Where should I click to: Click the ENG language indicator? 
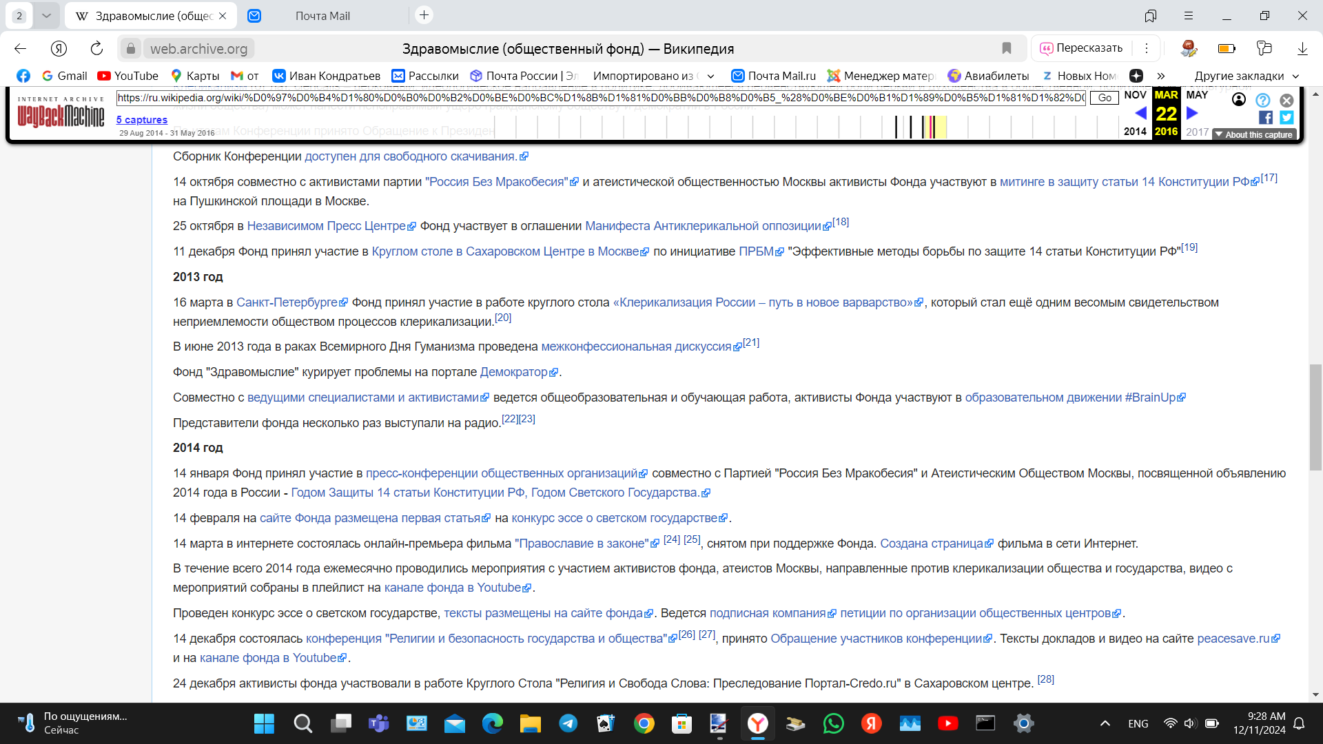tap(1138, 723)
